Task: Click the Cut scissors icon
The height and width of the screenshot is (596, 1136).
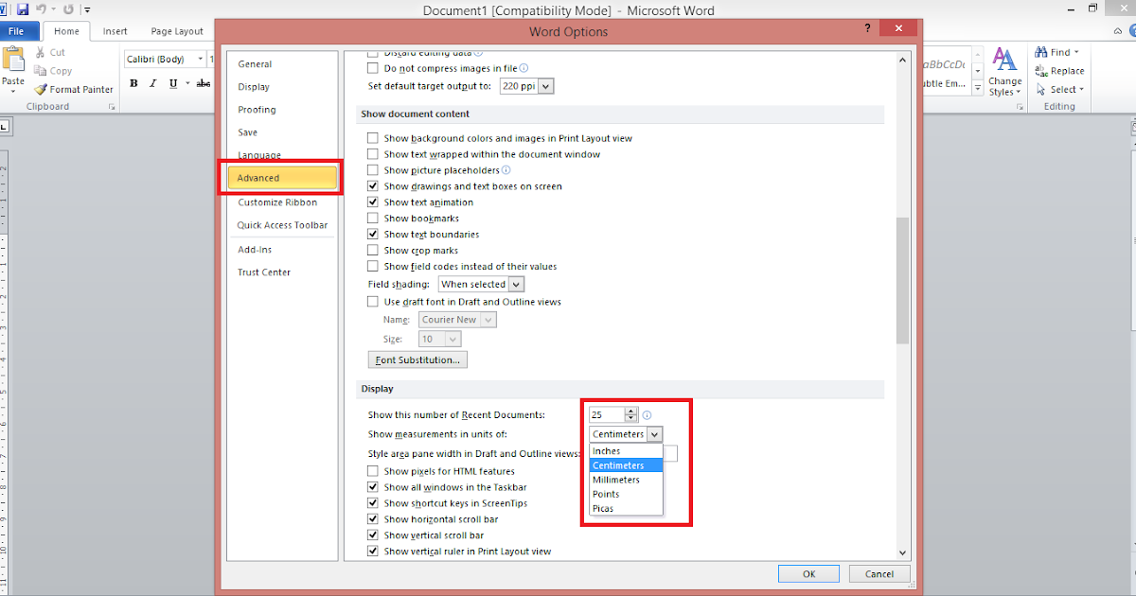Action: pyautogui.click(x=40, y=53)
